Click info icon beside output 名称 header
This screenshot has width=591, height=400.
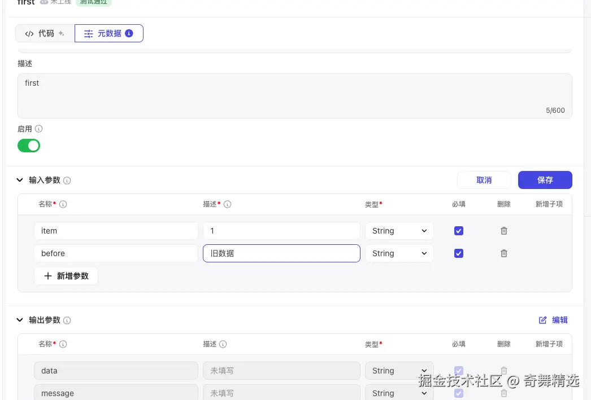pyautogui.click(x=63, y=344)
